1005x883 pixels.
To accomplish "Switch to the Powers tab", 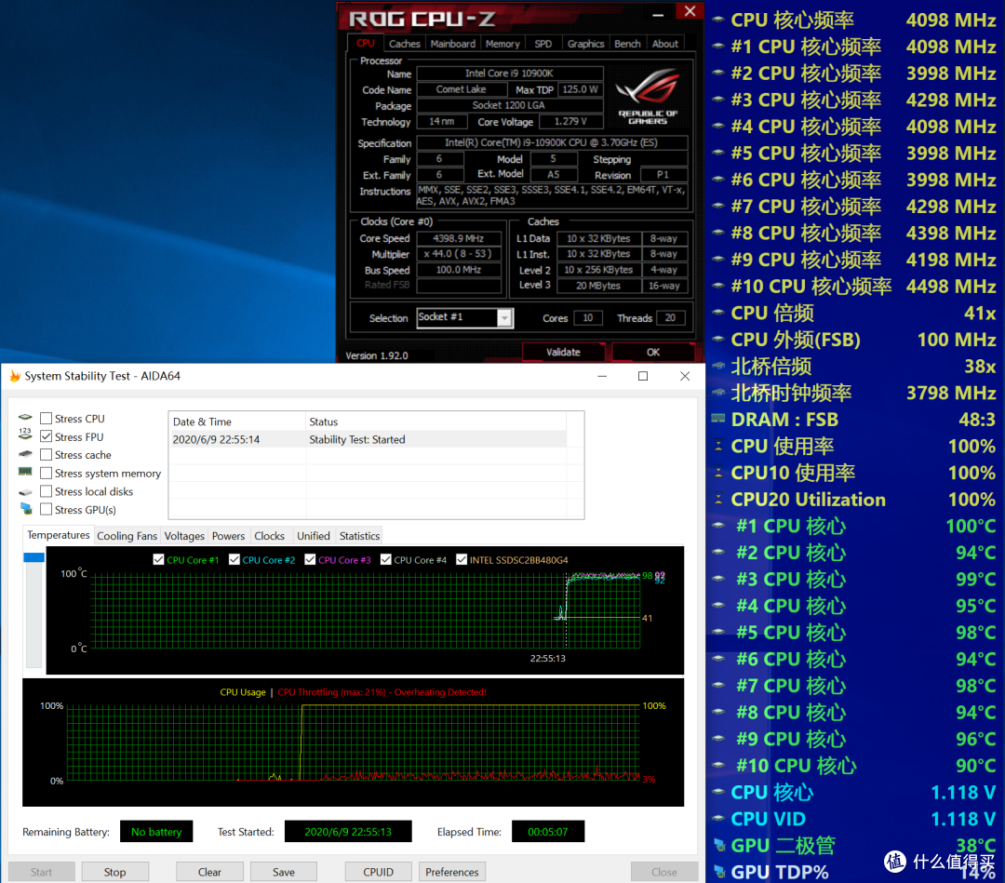I will 228,536.
